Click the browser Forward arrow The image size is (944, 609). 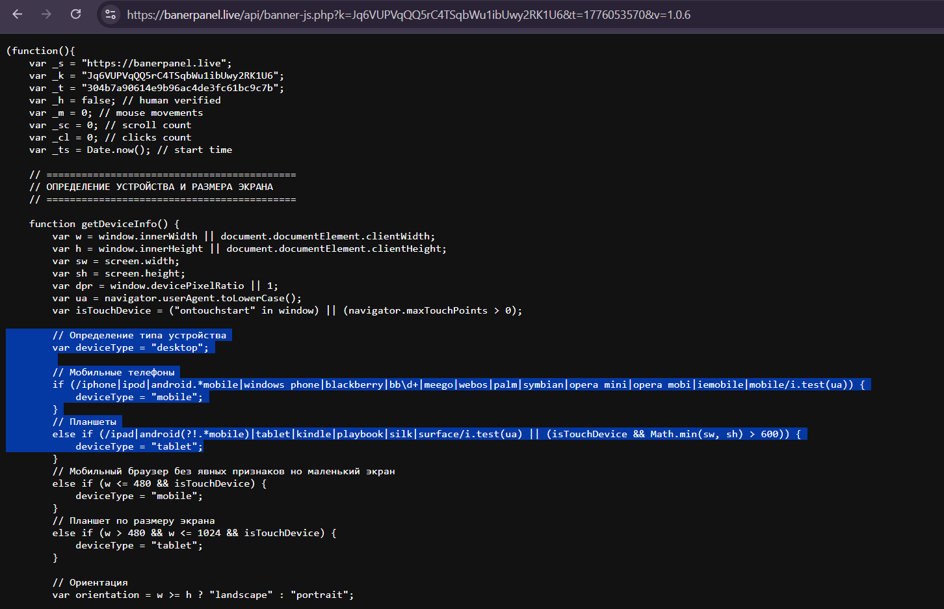coord(46,14)
